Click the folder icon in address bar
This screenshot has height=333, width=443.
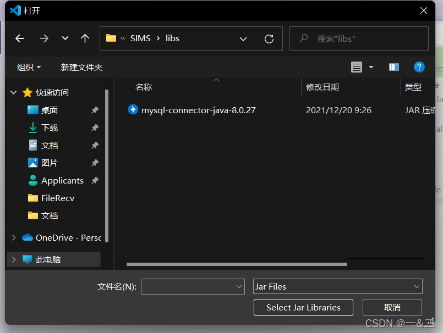[x=111, y=38]
